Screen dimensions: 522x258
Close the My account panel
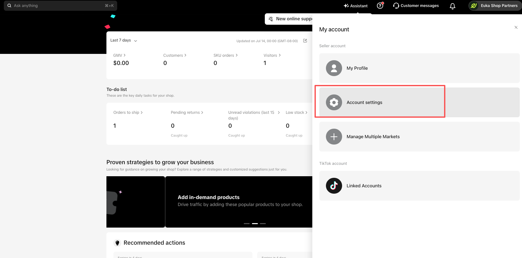coord(516,27)
